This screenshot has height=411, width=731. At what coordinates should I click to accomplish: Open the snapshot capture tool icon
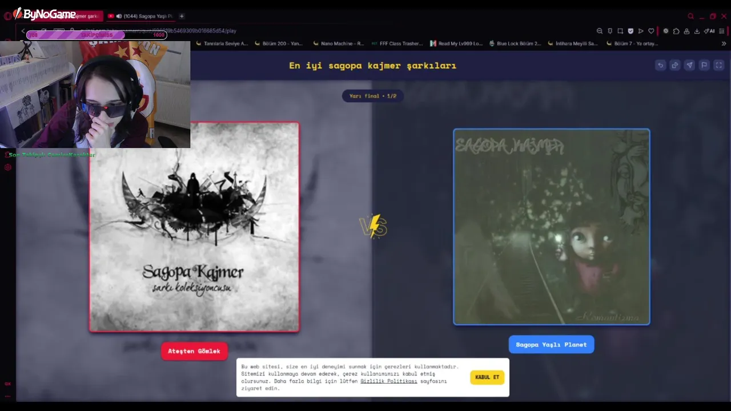click(x=620, y=31)
